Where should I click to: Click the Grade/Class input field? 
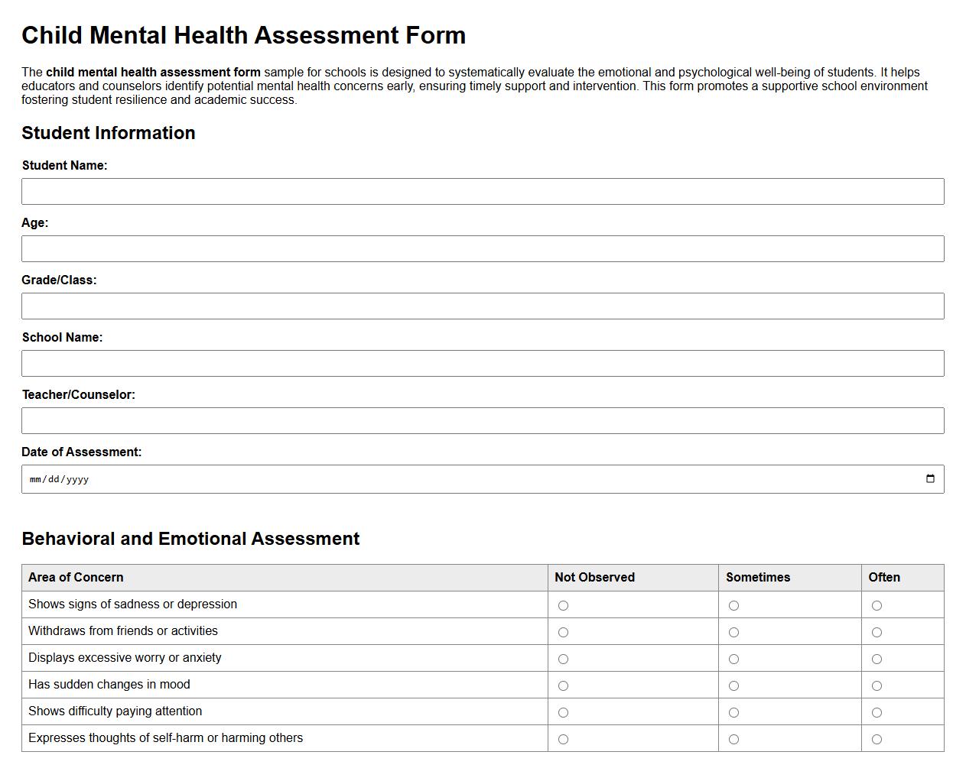[483, 306]
